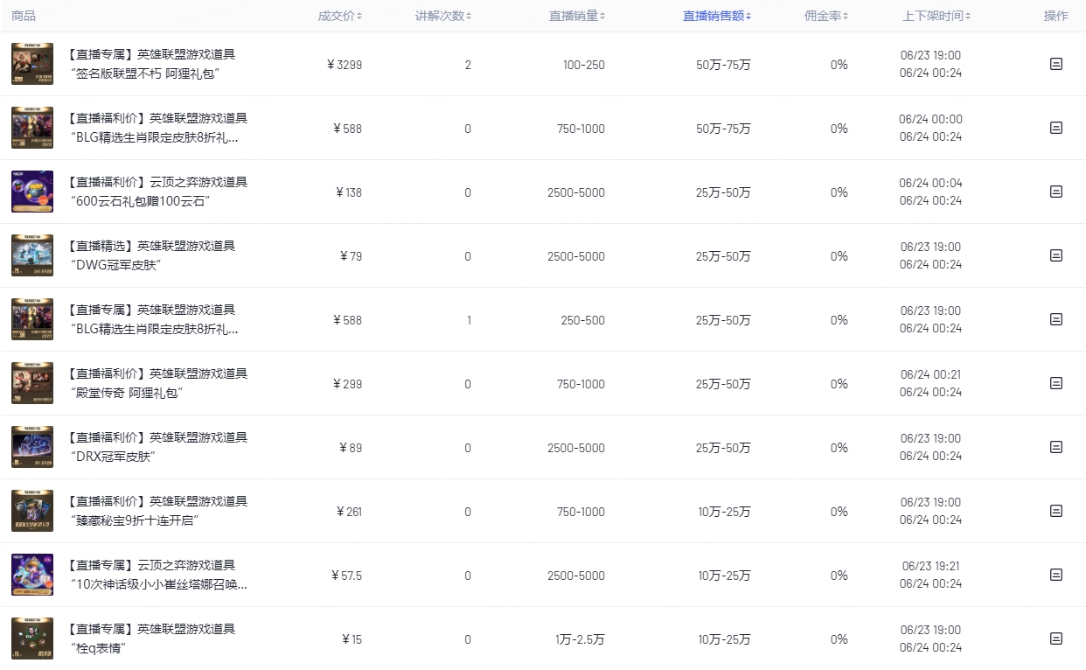Screen dimensions: 1086x670
Task: Open product 臻藏秘宝9折十连开启 title
Action: [x=157, y=511]
